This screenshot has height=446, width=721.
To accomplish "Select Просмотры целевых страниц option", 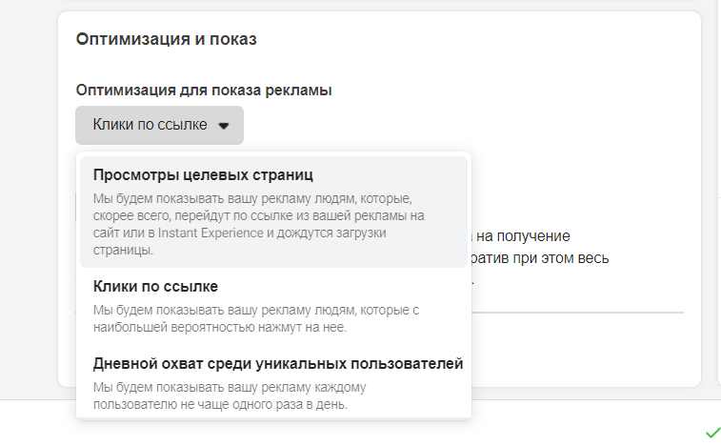I will [203, 175].
